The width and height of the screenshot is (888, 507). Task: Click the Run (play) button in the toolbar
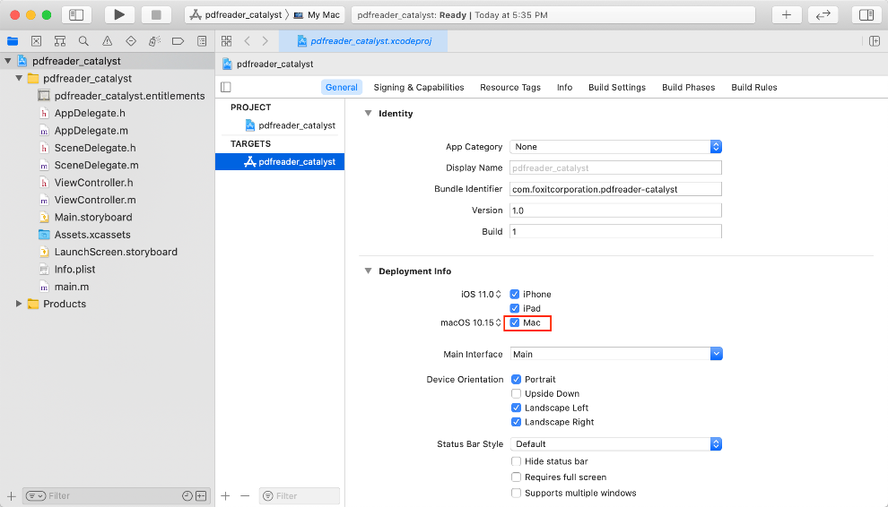click(119, 14)
